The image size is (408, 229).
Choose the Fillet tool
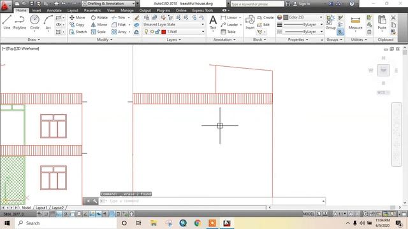[x=119, y=25]
